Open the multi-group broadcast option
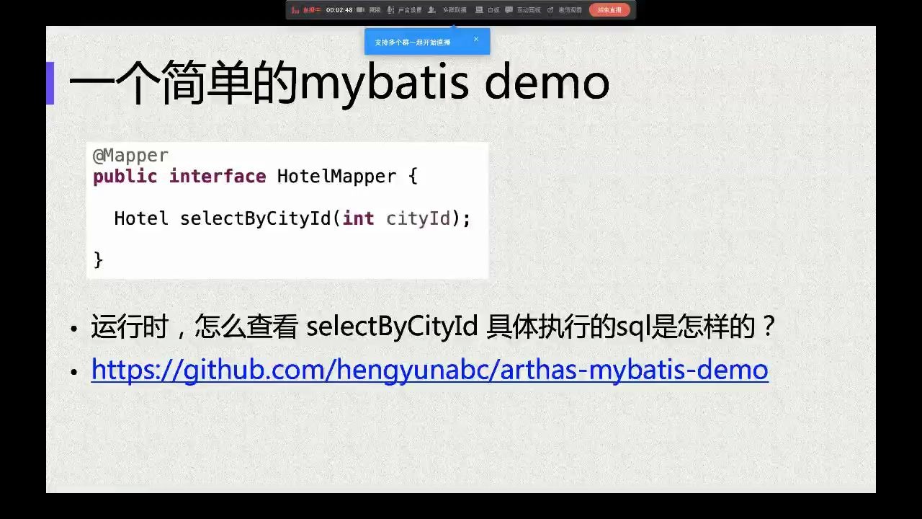 click(x=447, y=10)
